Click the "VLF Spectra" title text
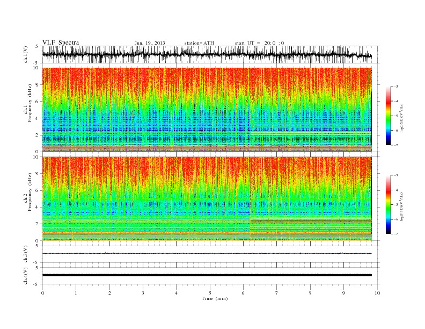This screenshot has width=425, height=329. click(x=61, y=42)
